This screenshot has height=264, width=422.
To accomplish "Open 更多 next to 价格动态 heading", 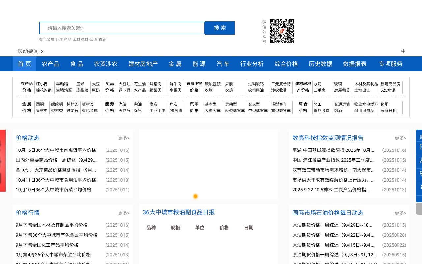I will 124,138.
